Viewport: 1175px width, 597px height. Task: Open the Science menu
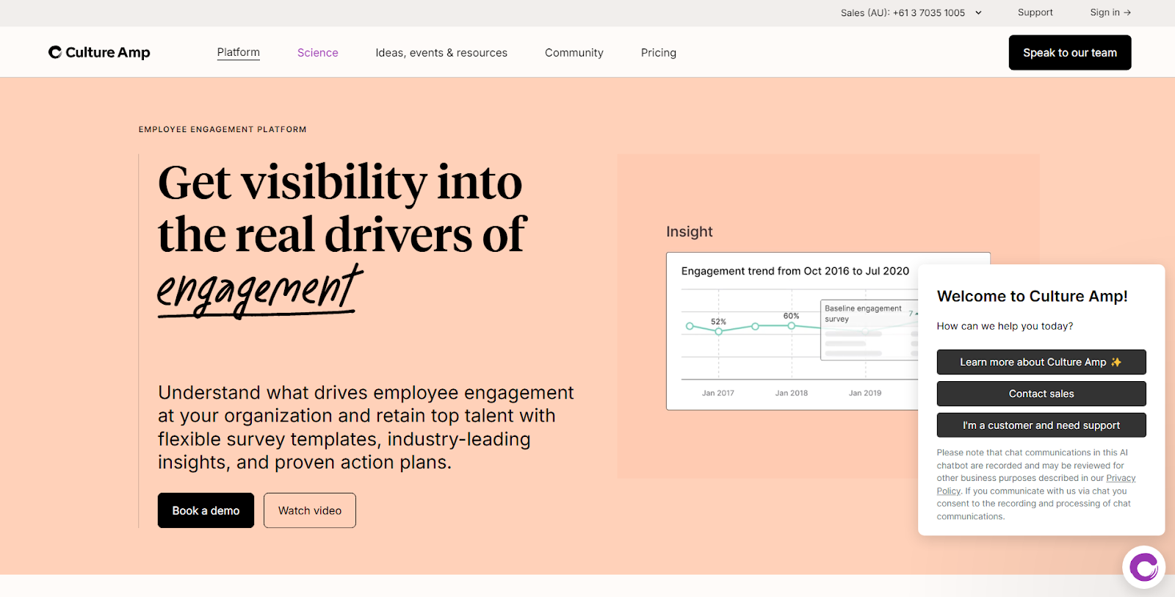(318, 53)
